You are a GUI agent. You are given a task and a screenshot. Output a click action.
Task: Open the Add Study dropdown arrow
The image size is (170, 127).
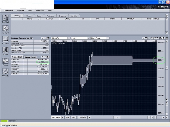[x=63, y=117]
